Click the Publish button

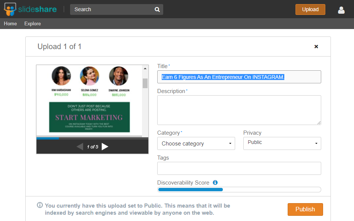click(x=305, y=209)
